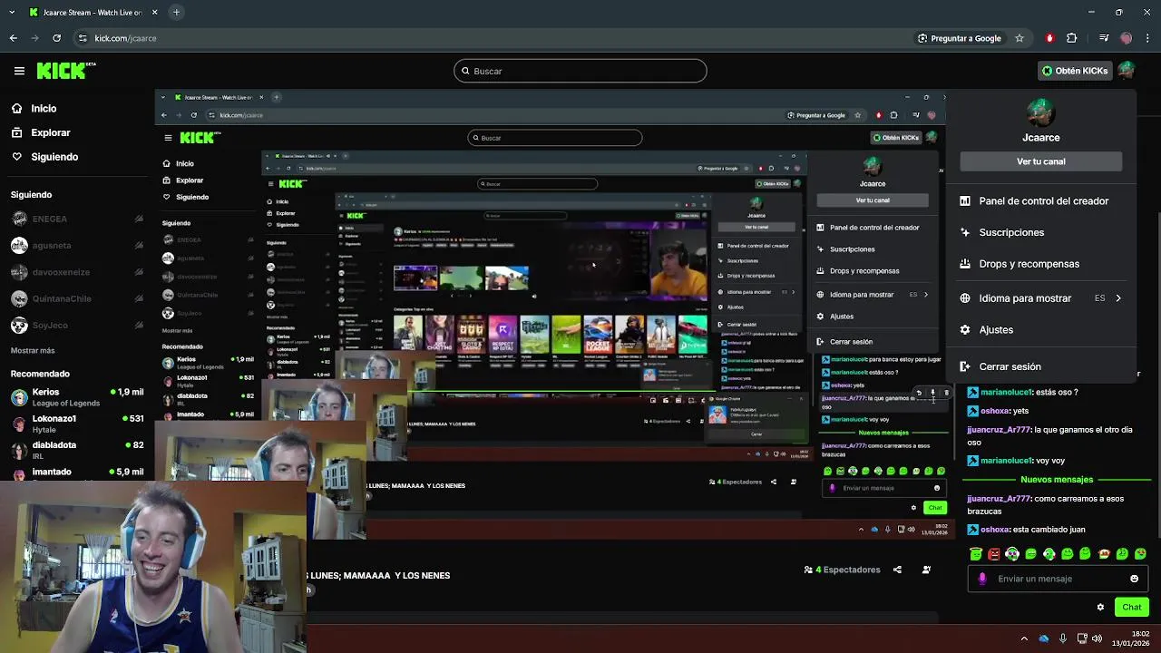Open the browser profile avatar
Viewport: 1161px width, 653px height.
1127,38
